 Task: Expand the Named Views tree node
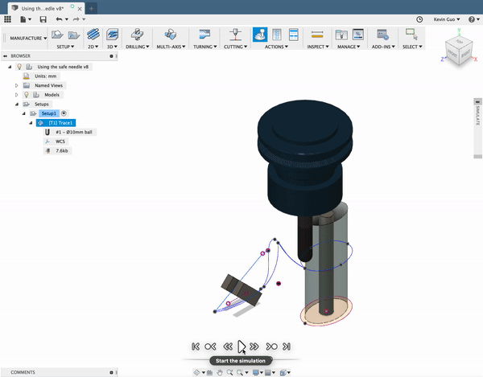tap(17, 85)
